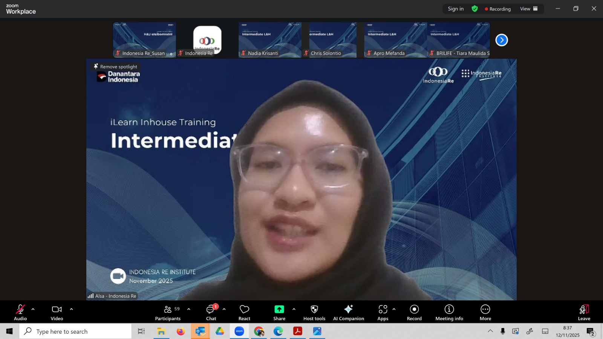Unmute the microphone with Audio button
603x339 pixels.
[20, 313]
